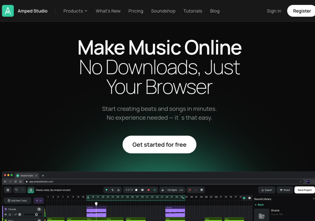Click the app.ampedstudio.com address bar
Screen dimensions: 315x221
click(164, 181)
